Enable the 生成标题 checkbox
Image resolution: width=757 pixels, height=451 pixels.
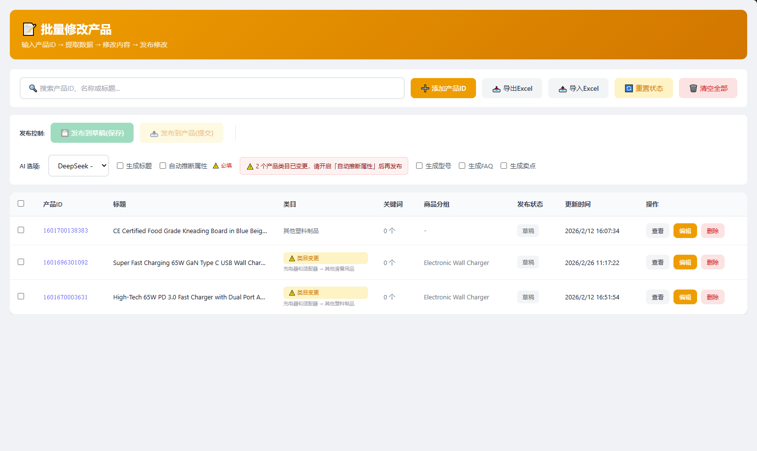pyautogui.click(x=120, y=166)
